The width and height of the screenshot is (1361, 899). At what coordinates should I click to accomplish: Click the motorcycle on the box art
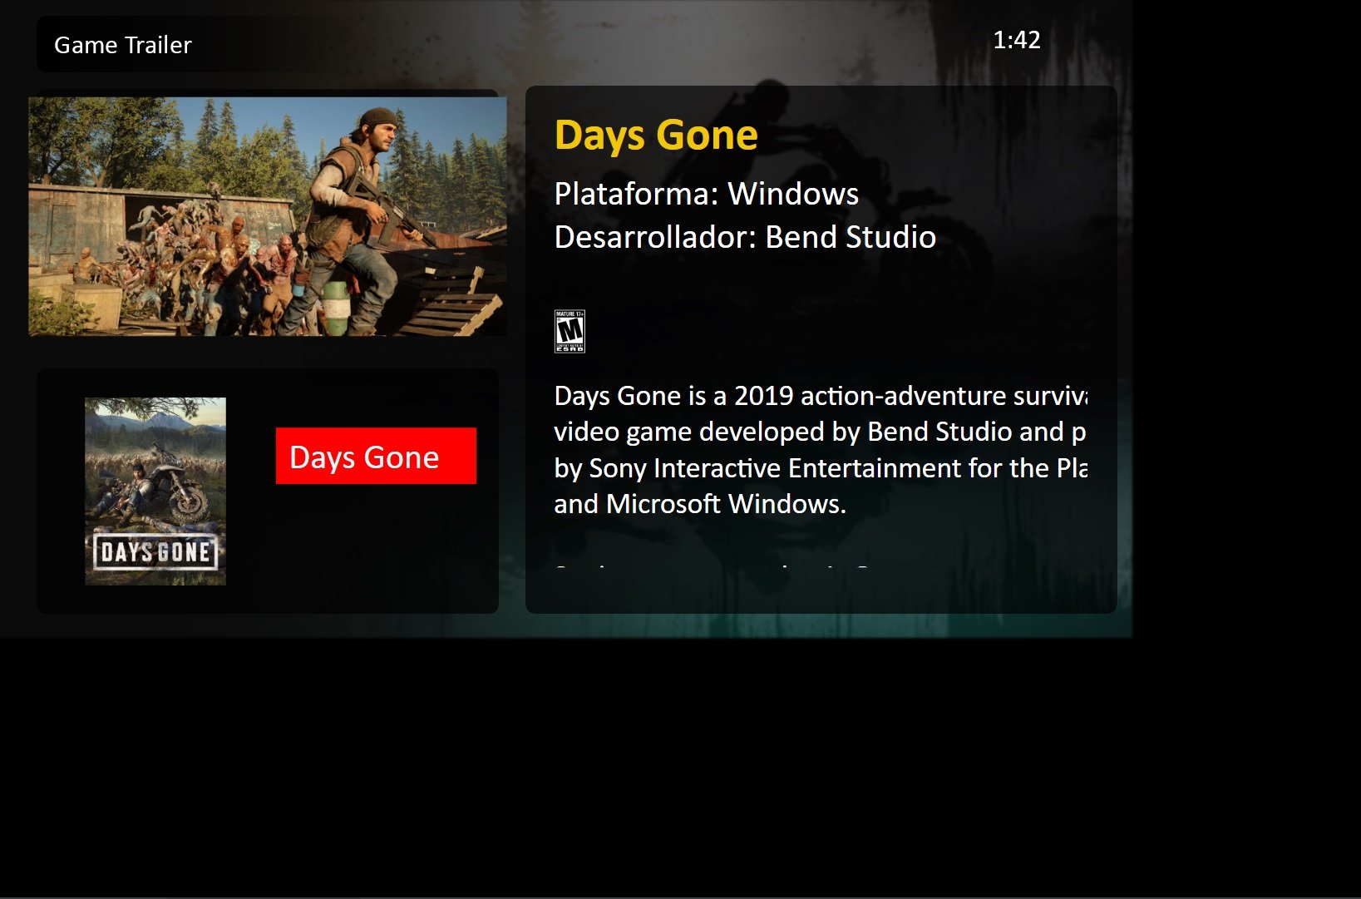pos(183,482)
